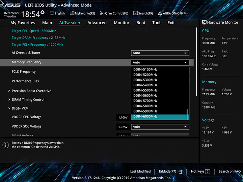Viewport: 243px width, 182px height.
Task: Select DDR4-5200MHz option
Action: click(159, 75)
